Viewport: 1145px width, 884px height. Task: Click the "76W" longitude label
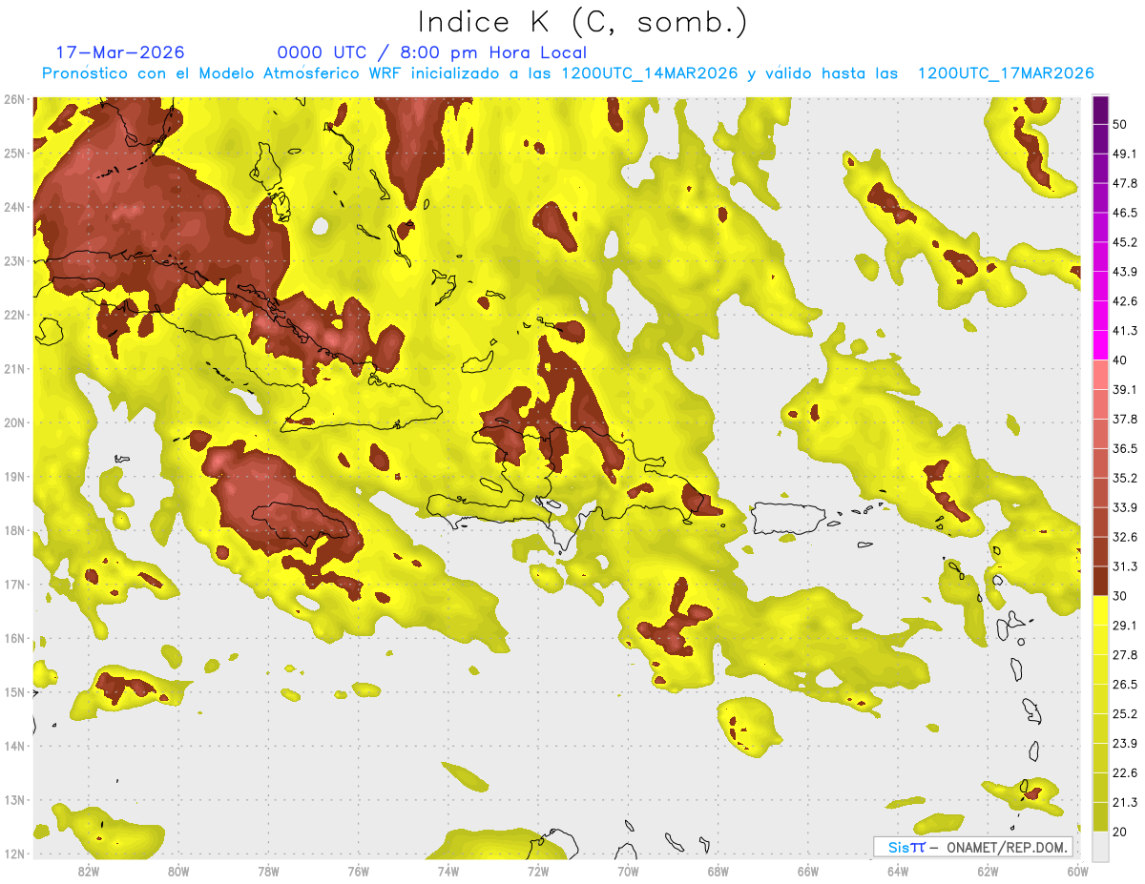pos(359,872)
